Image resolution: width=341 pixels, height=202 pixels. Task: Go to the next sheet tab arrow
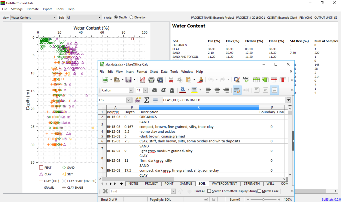(x=111, y=184)
